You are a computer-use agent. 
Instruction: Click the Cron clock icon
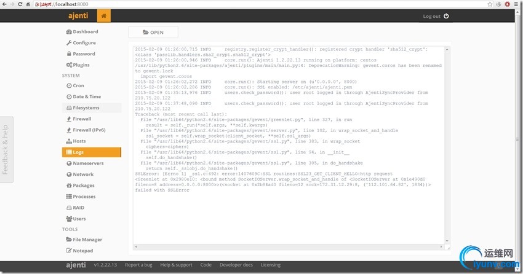coord(69,85)
